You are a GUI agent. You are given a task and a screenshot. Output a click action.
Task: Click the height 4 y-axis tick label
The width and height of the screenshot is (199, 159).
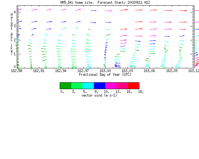point(15,12)
